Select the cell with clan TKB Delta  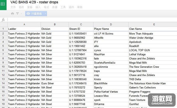(x=153, y=79)
